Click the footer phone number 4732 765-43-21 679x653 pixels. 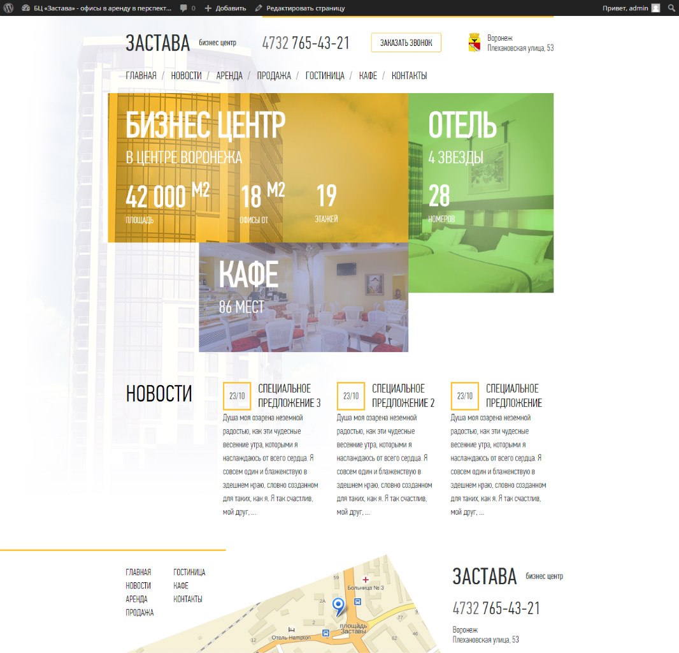496,608
